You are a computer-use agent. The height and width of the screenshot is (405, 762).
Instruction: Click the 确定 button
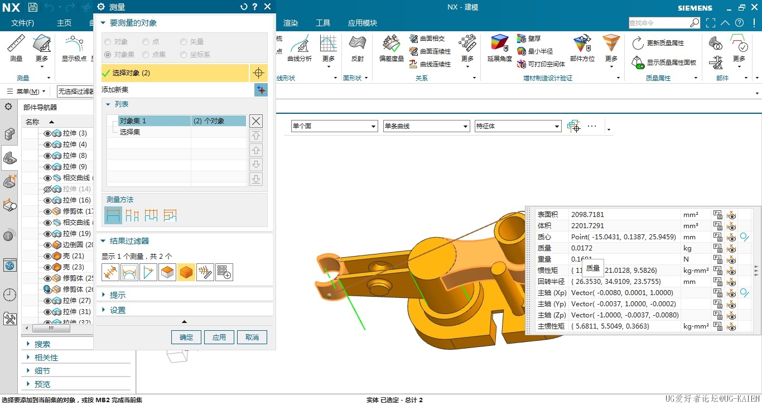tap(186, 337)
